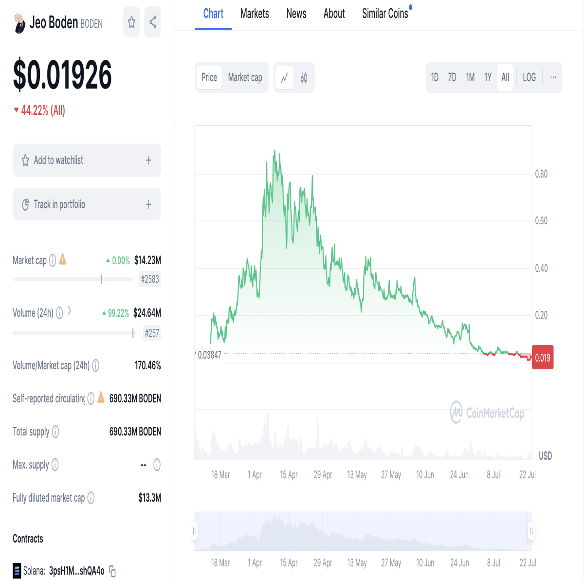
Task: Click the Market cap warning triangle icon
Action: [63, 259]
